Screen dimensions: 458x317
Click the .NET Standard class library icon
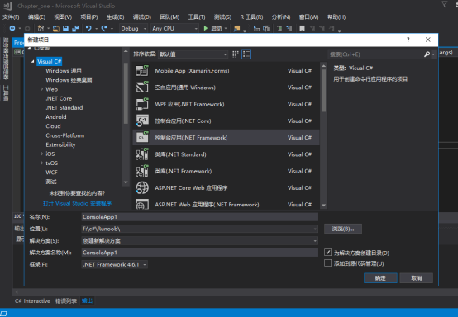[142, 154]
